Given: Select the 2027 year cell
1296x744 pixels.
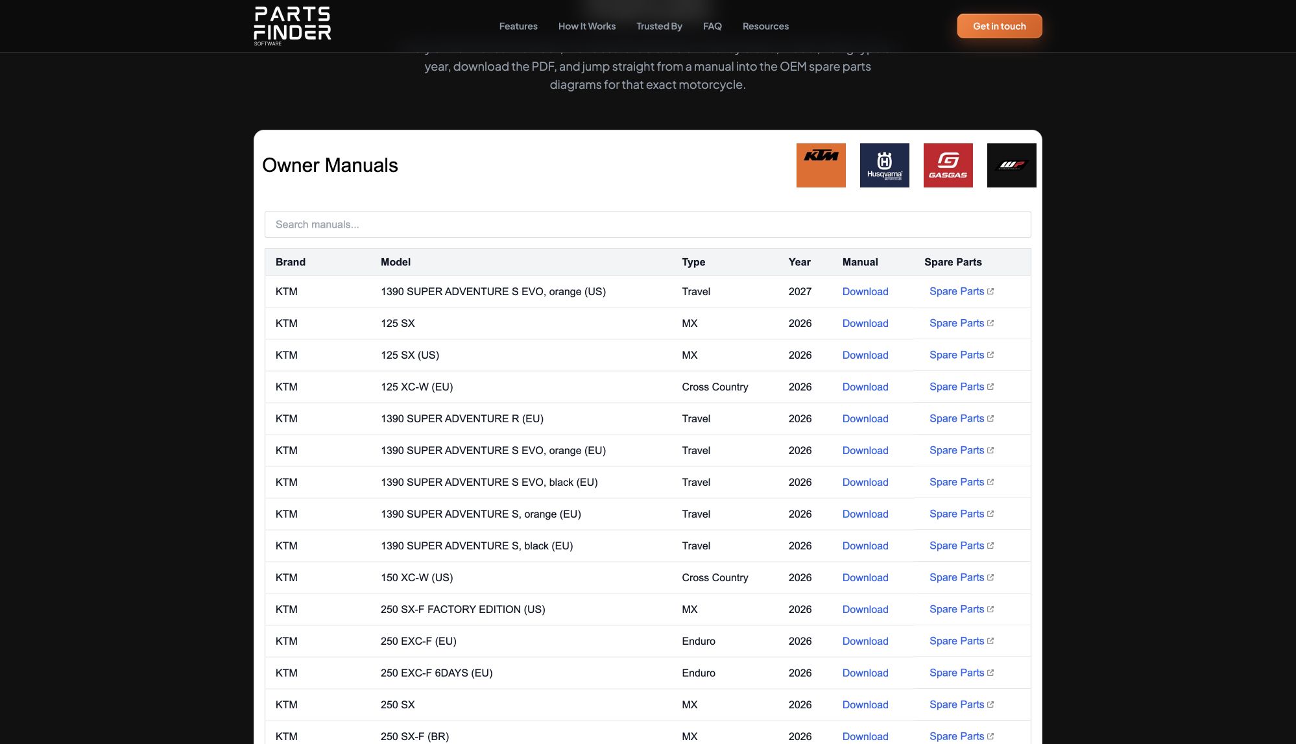Looking at the screenshot, I should [800, 292].
